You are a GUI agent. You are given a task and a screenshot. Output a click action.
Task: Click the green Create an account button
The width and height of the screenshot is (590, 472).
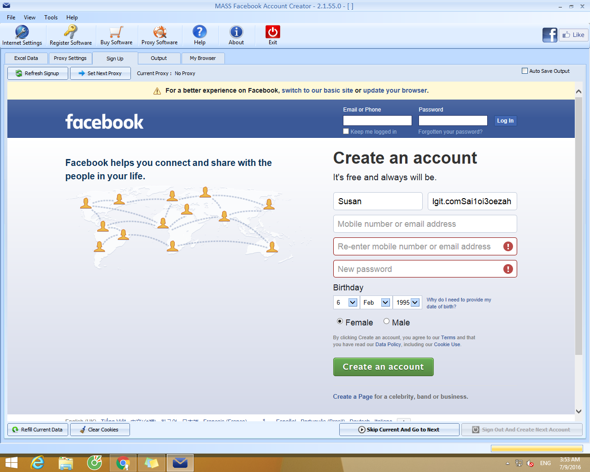[x=383, y=367]
